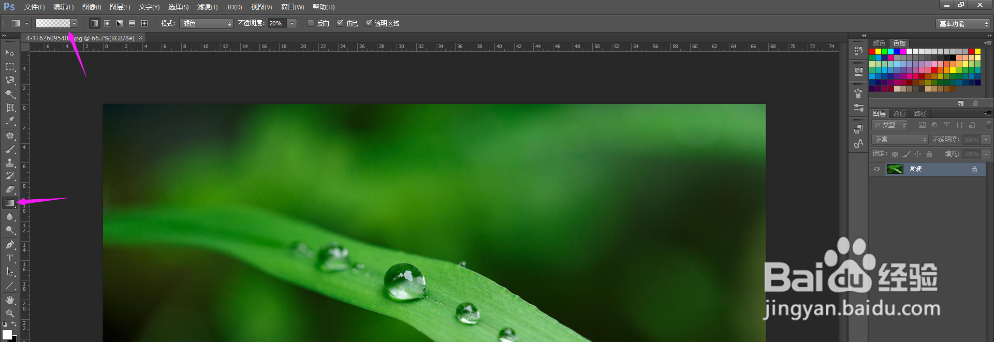Click the gradient preview to edit gradient
This screenshot has width=994, height=342.
tap(53, 23)
